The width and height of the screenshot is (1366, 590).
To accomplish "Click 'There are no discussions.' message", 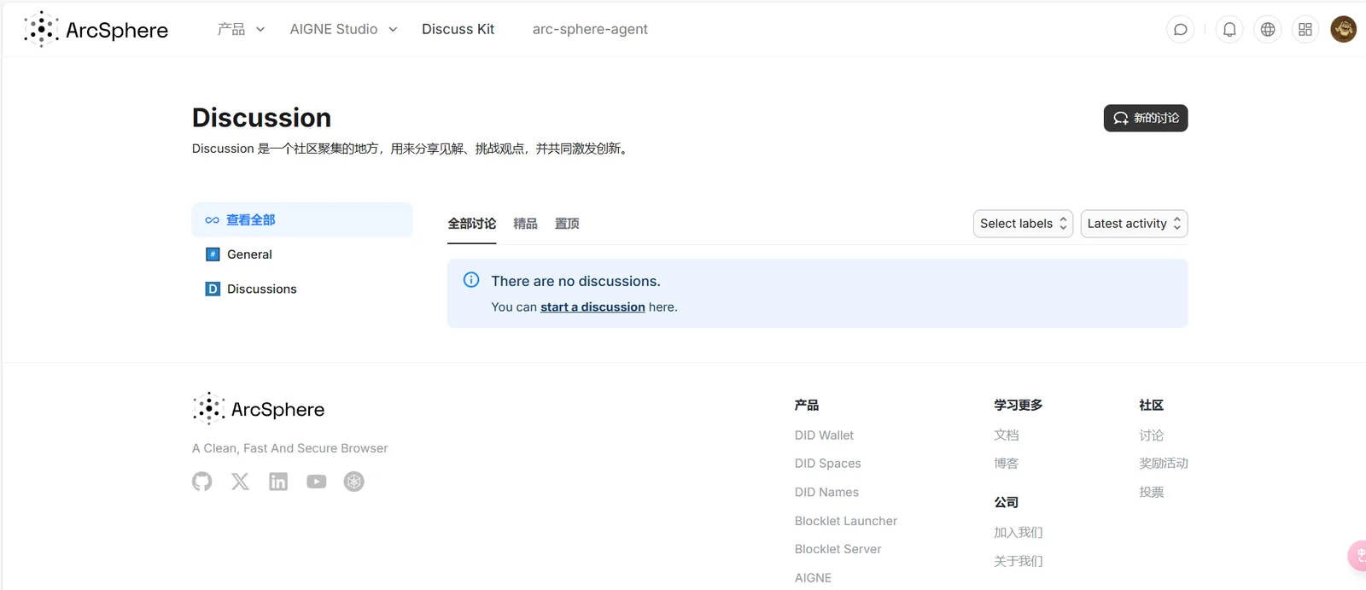I will (x=575, y=281).
